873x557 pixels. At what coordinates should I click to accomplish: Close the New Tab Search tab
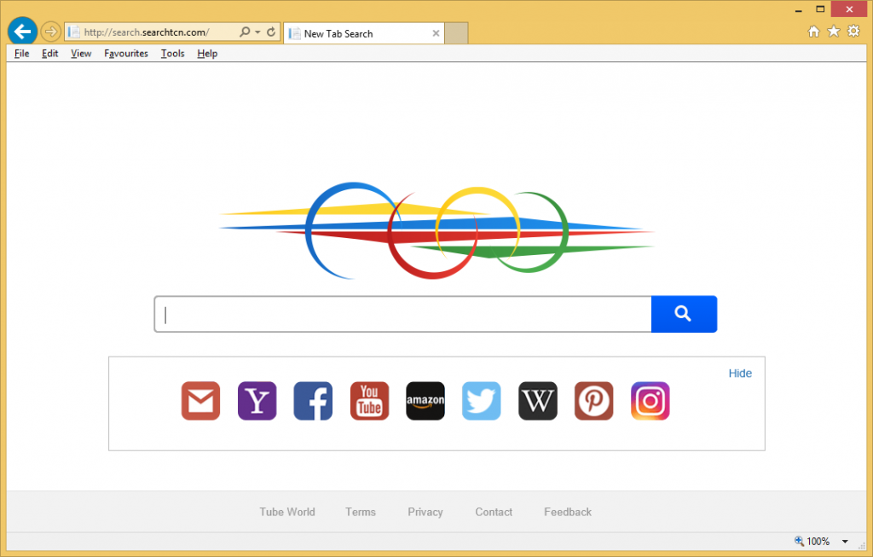tap(436, 33)
